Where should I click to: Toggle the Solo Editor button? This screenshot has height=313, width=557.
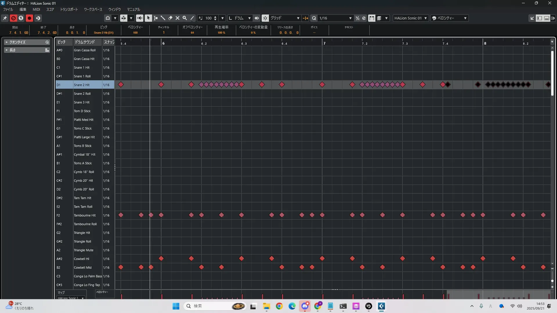pyautogui.click(x=13, y=18)
